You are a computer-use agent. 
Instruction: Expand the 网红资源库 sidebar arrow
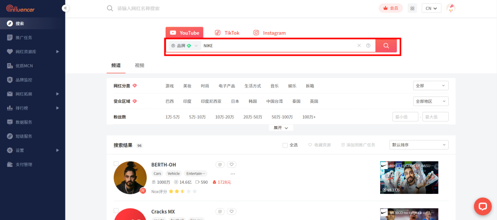point(58,51)
